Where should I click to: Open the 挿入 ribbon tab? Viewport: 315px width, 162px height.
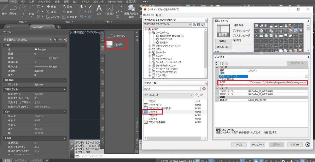(x=23, y=1)
